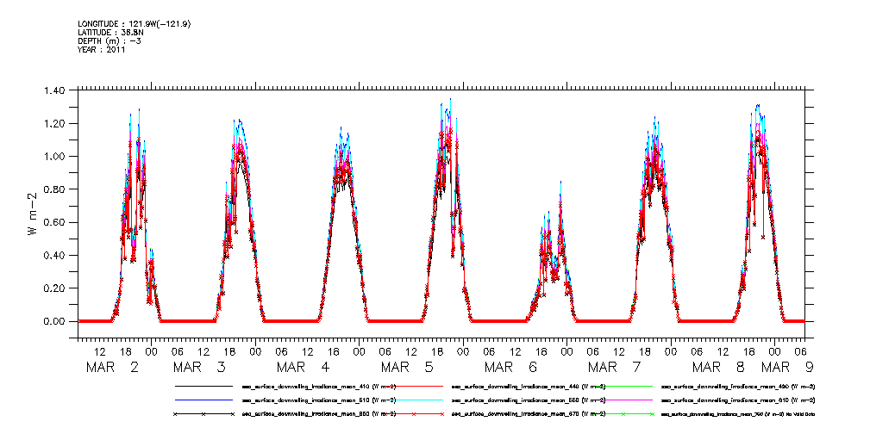Click the MAR 3 date label
This screenshot has width=870, height=434.
pos(199,367)
